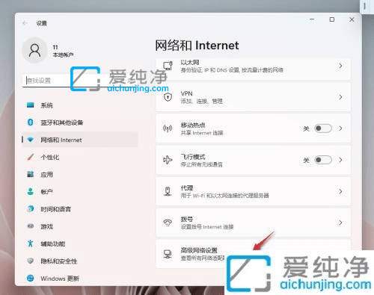Viewport: 374px width, 295px height.
Task: Open 个性化 via its paintbrush icon
Action: click(x=31, y=157)
